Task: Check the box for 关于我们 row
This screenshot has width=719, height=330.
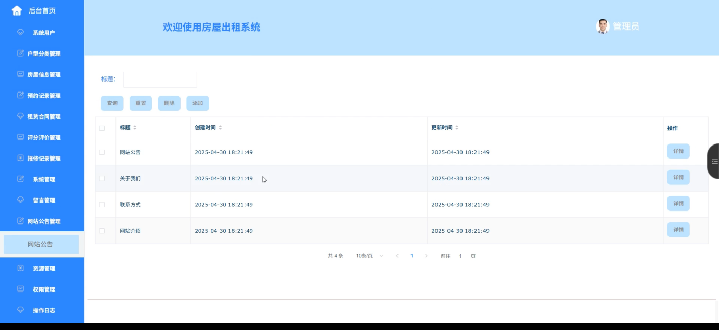Action: coord(102,178)
